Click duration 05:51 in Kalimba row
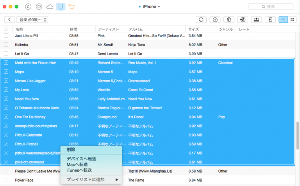This screenshot has width=300, height=186. 74,45
